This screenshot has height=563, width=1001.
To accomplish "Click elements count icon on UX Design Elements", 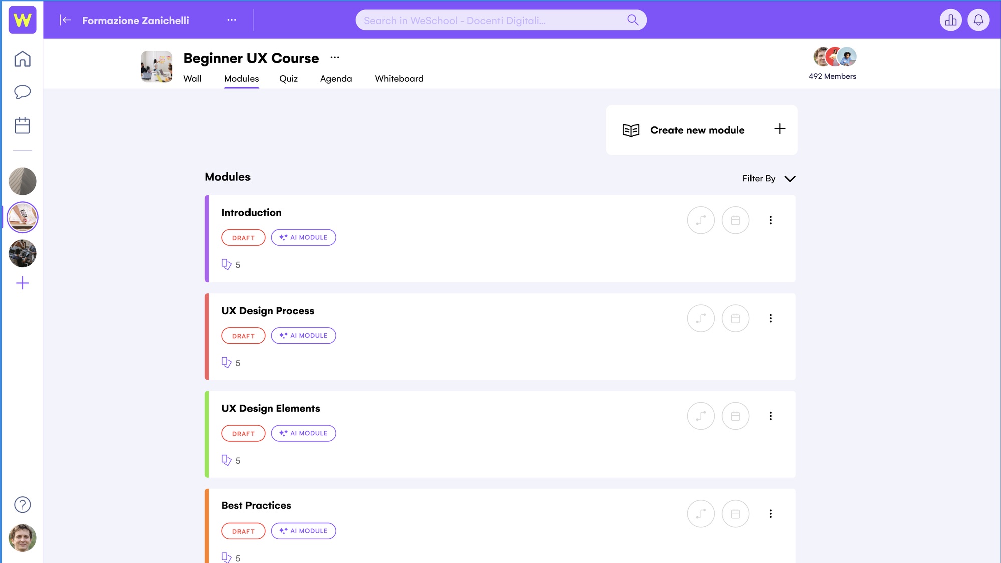I will 226,460.
